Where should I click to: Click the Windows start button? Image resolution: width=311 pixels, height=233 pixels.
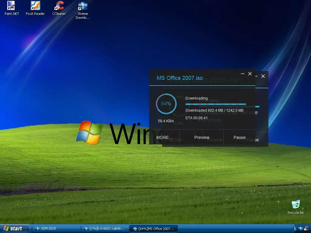click(14, 228)
